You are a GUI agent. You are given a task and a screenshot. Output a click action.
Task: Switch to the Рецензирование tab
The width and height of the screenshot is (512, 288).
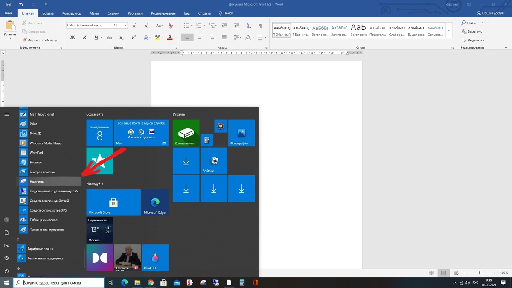(x=163, y=13)
